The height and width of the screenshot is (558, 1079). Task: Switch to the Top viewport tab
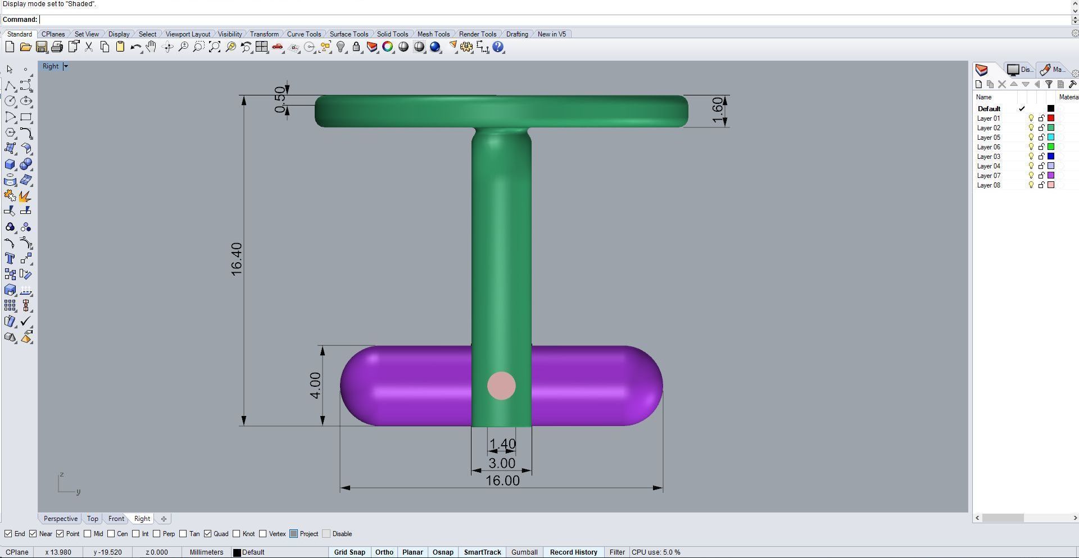[x=93, y=519]
